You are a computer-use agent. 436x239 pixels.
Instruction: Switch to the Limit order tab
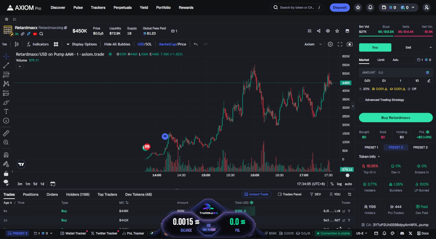381,60
